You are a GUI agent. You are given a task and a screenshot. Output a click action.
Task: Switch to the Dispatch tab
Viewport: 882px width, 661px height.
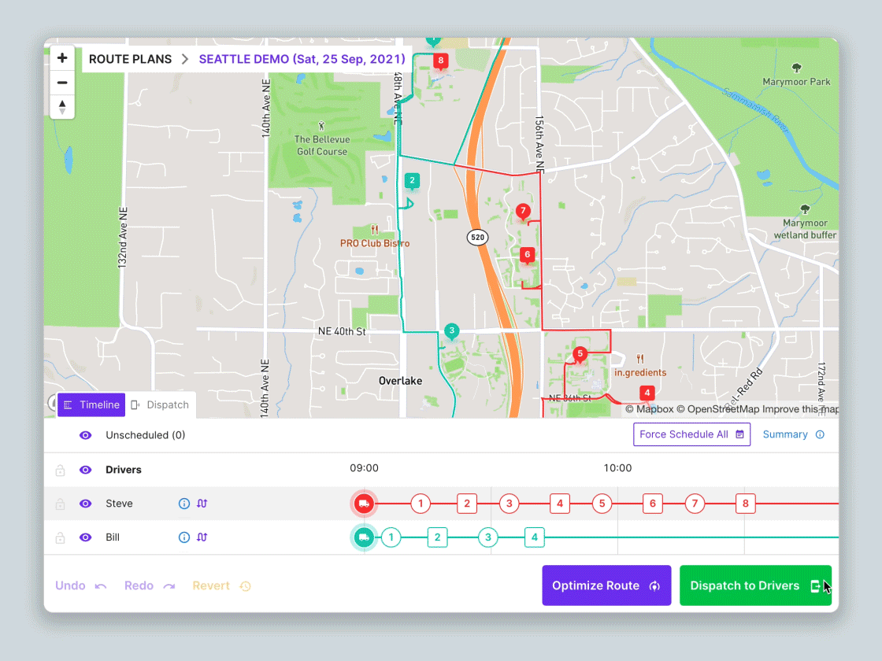161,404
